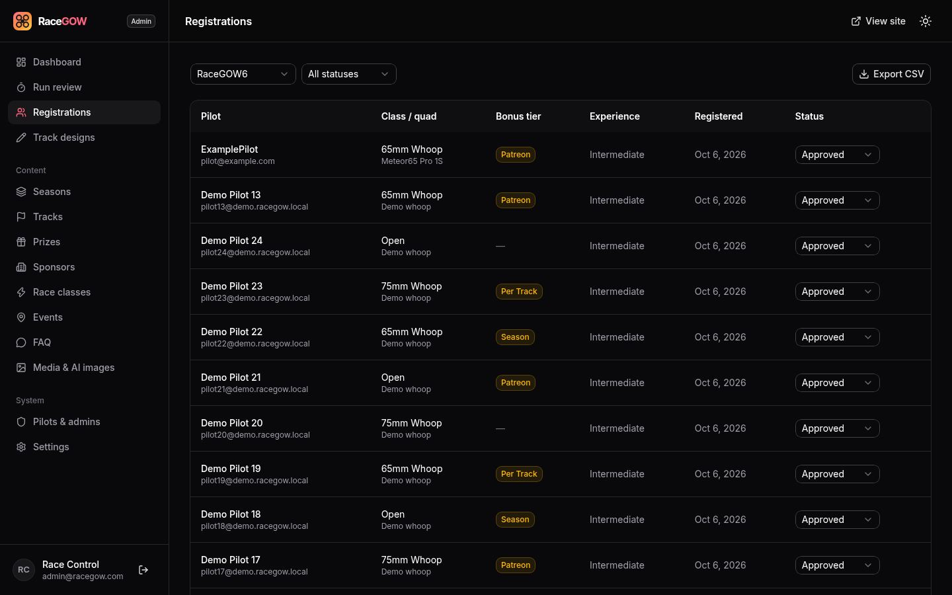Click the RC avatar for Race Control

[x=24, y=570]
